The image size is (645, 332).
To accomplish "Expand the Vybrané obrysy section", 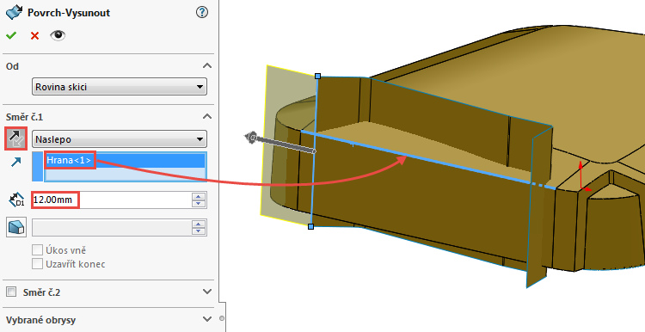I will [207, 319].
